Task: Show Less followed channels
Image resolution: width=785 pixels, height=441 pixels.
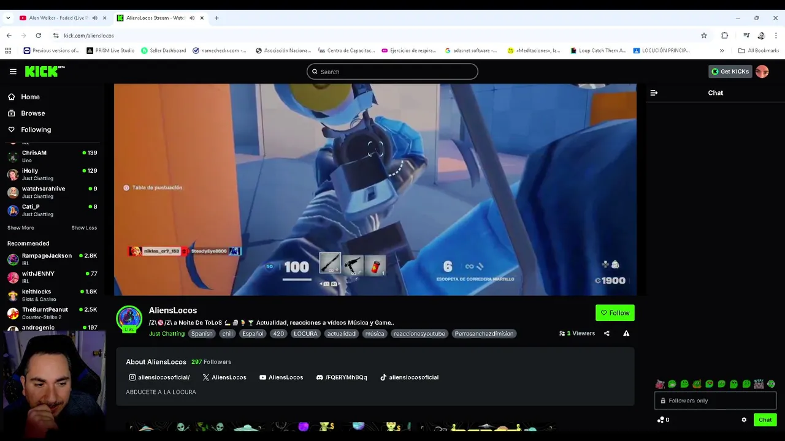Action: coord(84,228)
